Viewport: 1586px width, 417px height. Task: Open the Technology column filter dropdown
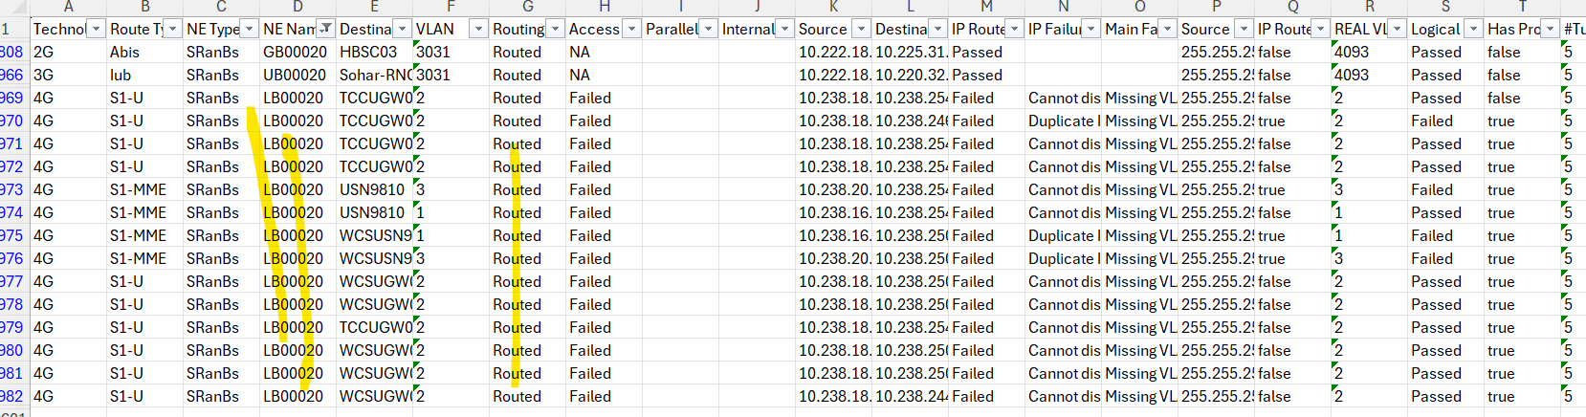[x=96, y=29]
